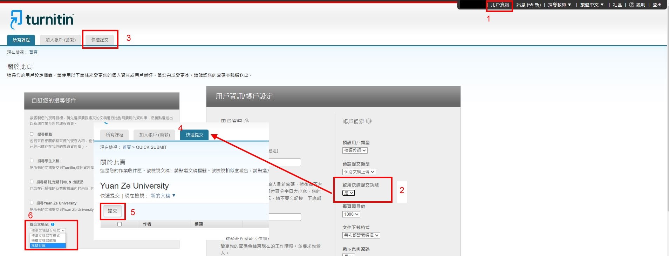Viewport: 669px width, 256px height.
Task: Choose 無儲存庫 from the open list
Action: pyautogui.click(x=48, y=245)
